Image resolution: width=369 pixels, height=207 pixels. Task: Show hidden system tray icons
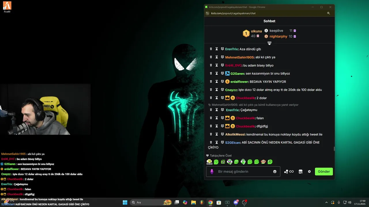pyautogui.click(x=326, y=202)
